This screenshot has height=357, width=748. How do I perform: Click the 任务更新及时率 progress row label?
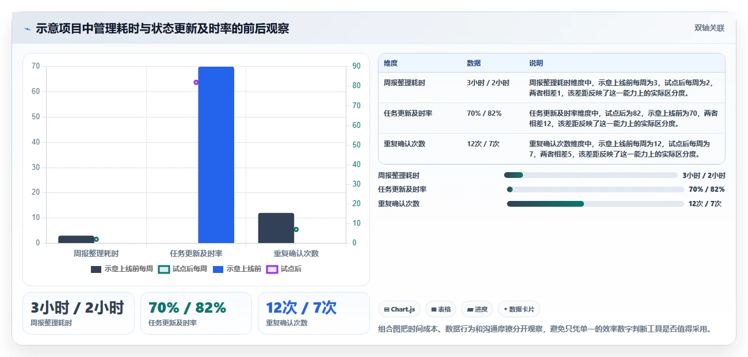402,189
